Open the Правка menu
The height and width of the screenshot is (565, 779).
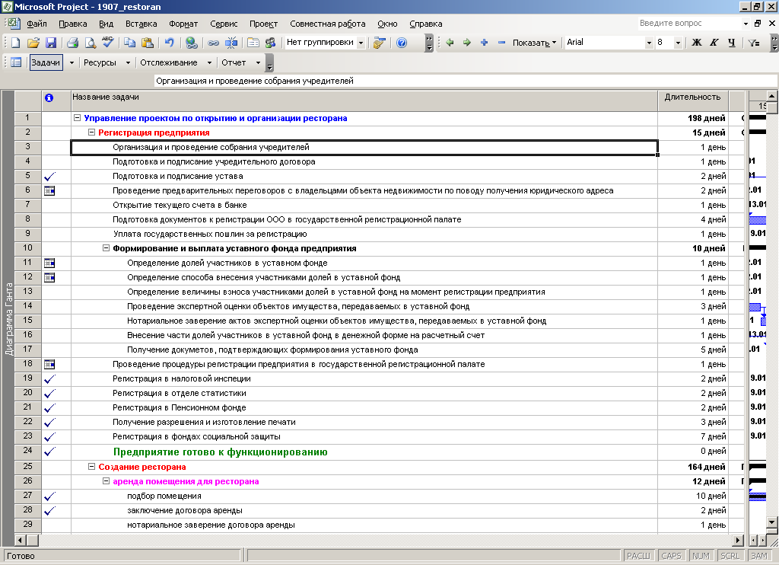click(72, 24)
